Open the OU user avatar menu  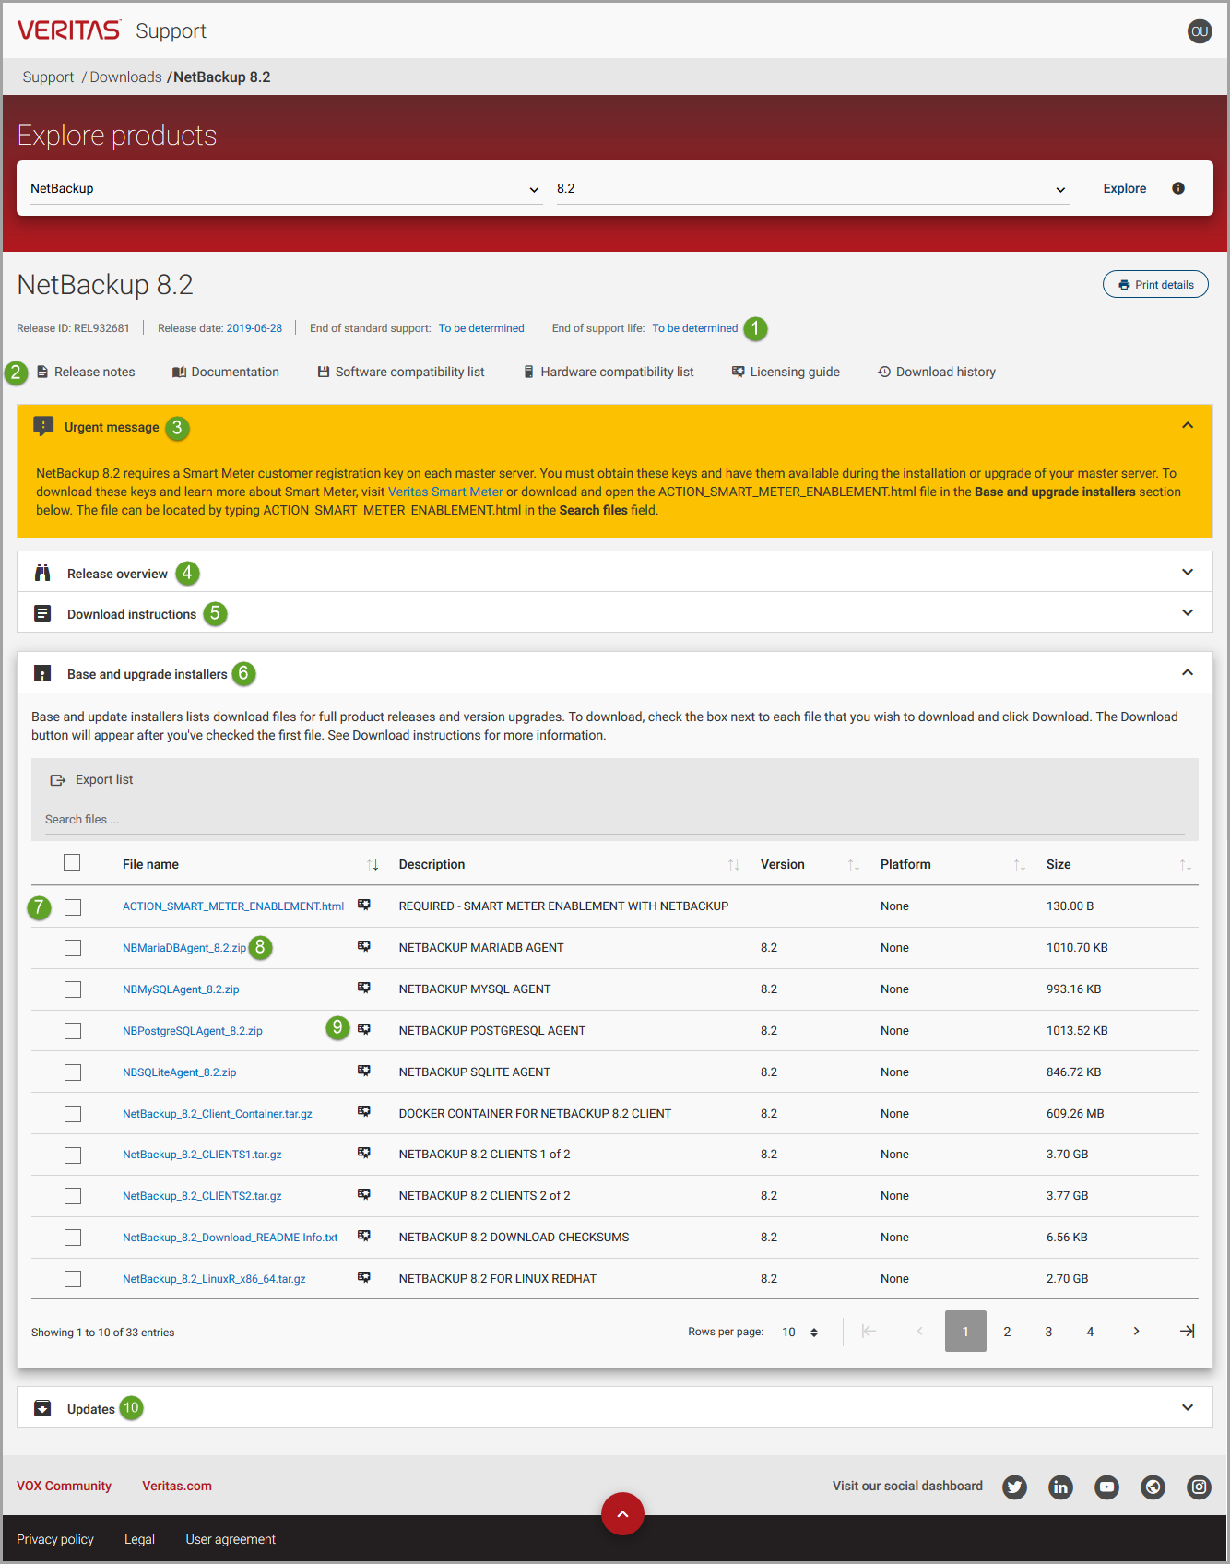click(1199, 31)
